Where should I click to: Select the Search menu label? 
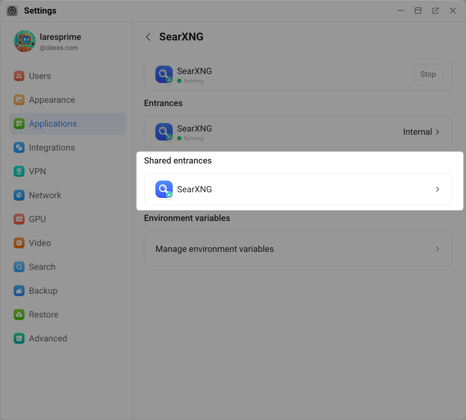click(42, 267)
